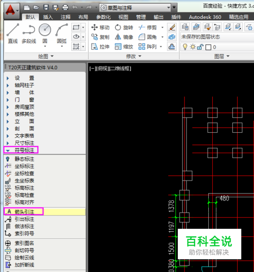Toggle layer freeze sun icon
This screenshot has width=254, height=272.
pyautogui.click(x=193, y=47)
